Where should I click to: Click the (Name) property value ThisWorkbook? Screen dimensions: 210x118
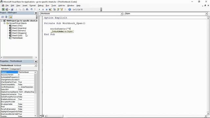[x=26, y=72]
